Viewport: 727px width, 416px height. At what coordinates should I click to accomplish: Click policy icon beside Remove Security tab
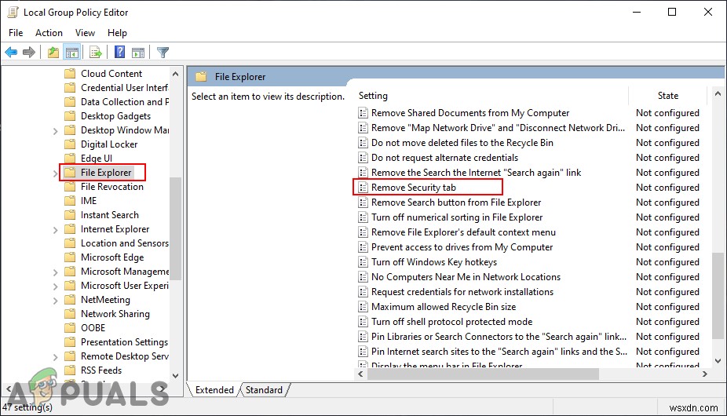click(x=363, y=188)
